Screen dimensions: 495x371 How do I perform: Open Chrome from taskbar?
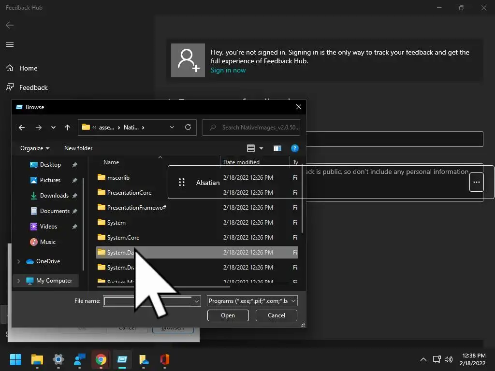point(101,359)
